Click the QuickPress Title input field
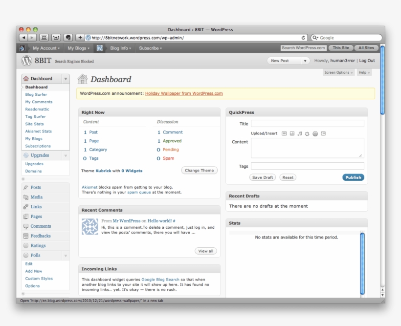Screen dimensions: 401x326 point(308,124)
